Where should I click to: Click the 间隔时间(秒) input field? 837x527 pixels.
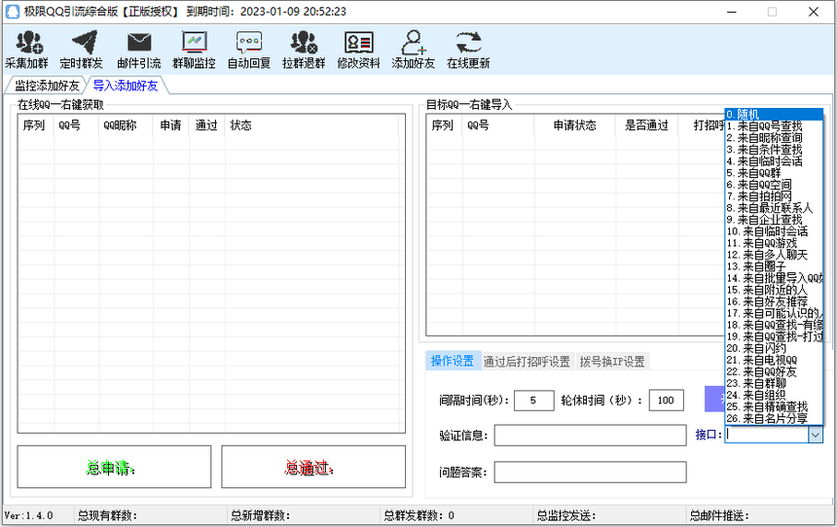[533, 400]
